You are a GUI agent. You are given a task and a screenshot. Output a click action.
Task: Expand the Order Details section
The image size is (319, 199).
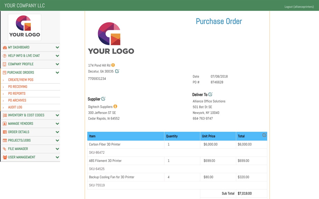(x=57, y=132)
